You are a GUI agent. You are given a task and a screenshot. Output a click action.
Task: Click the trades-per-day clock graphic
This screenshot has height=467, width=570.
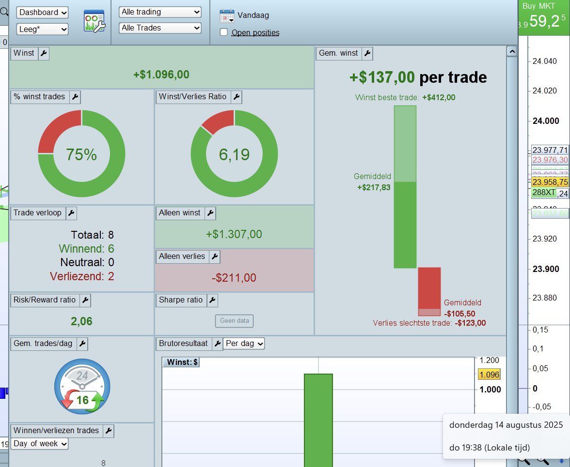click(x=82, y=386)
